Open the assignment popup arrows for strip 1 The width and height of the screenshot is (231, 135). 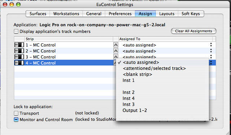pos(211,45)
